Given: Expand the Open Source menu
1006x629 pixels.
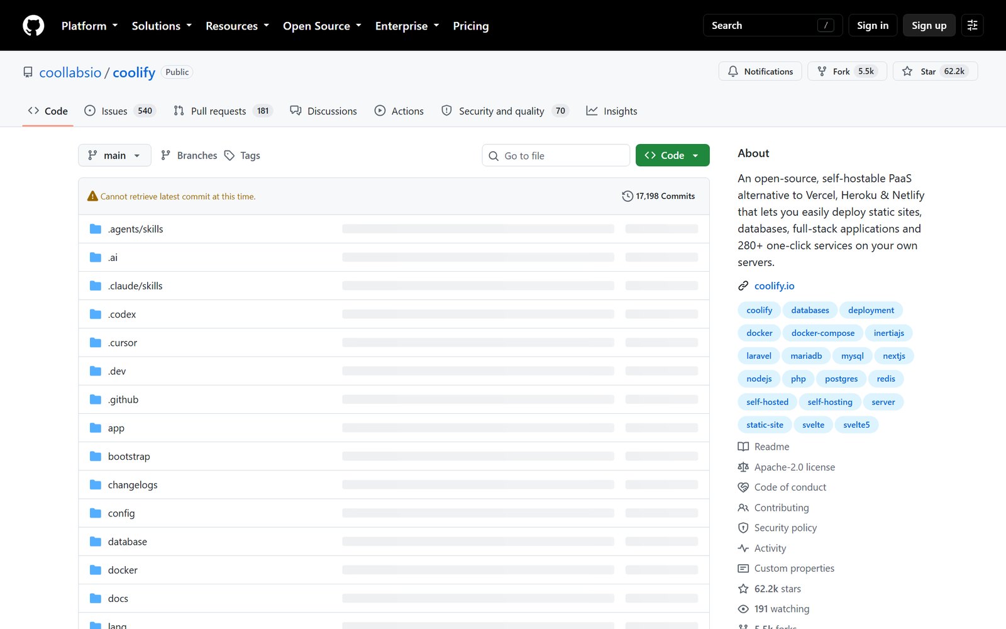Looking at the screenshot, I should (322, 26).
